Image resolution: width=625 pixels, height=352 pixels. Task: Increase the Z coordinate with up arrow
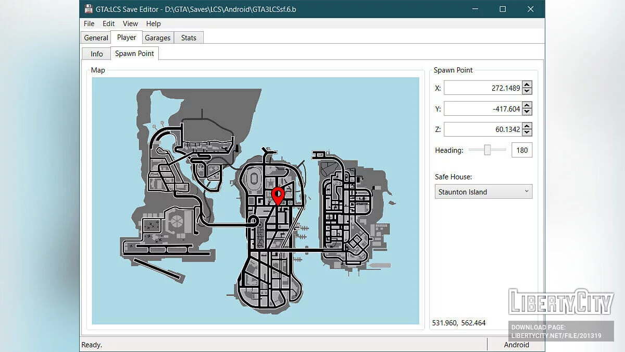527,126
